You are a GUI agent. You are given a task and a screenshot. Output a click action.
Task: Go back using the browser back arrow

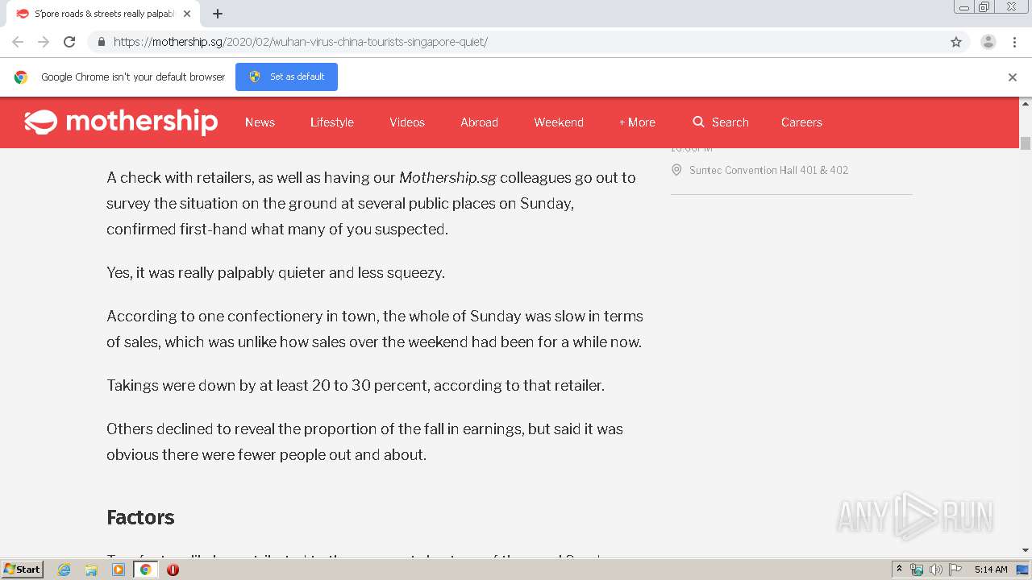point(18,42)
